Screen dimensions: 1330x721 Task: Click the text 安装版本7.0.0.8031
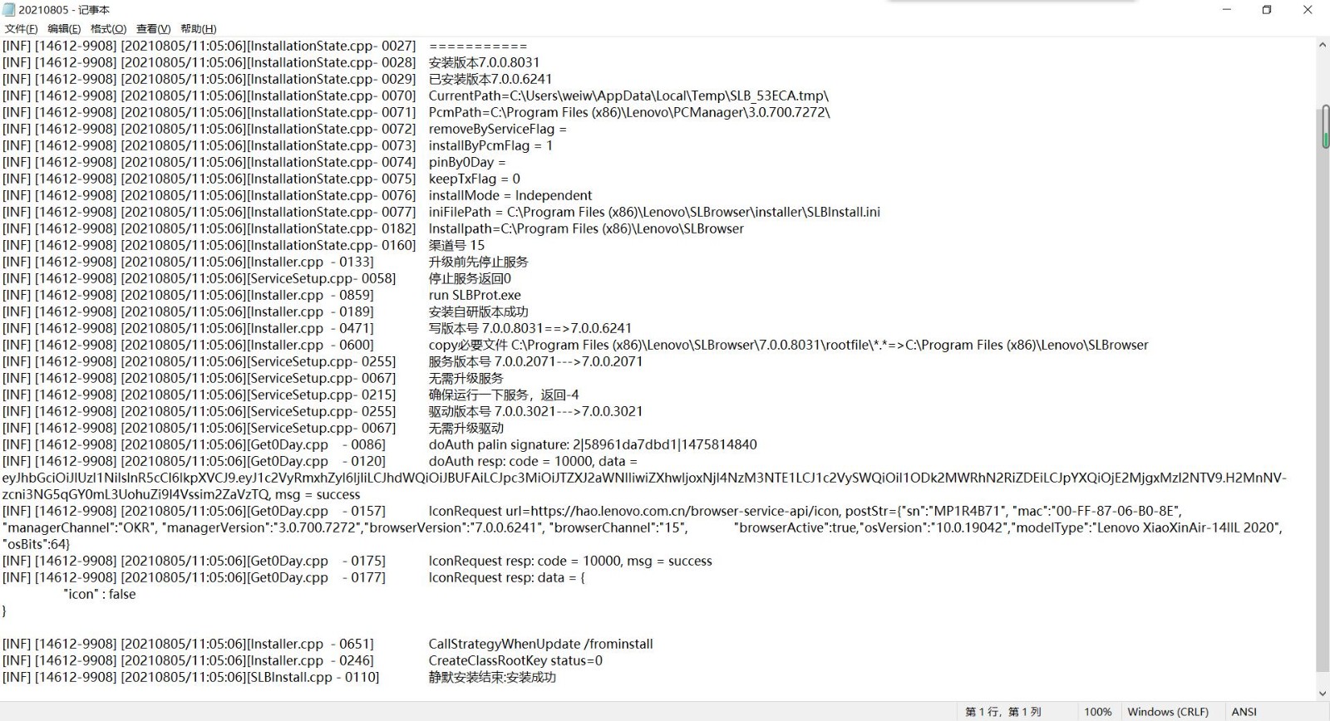(484, 62)
